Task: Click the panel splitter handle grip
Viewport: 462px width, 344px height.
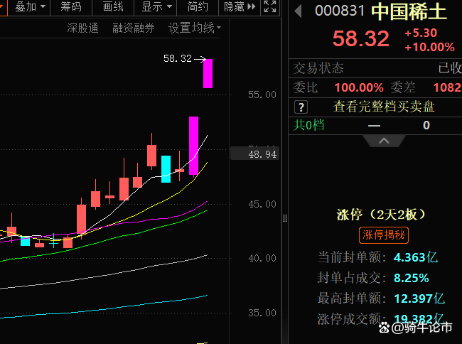Action: (284, 218)
